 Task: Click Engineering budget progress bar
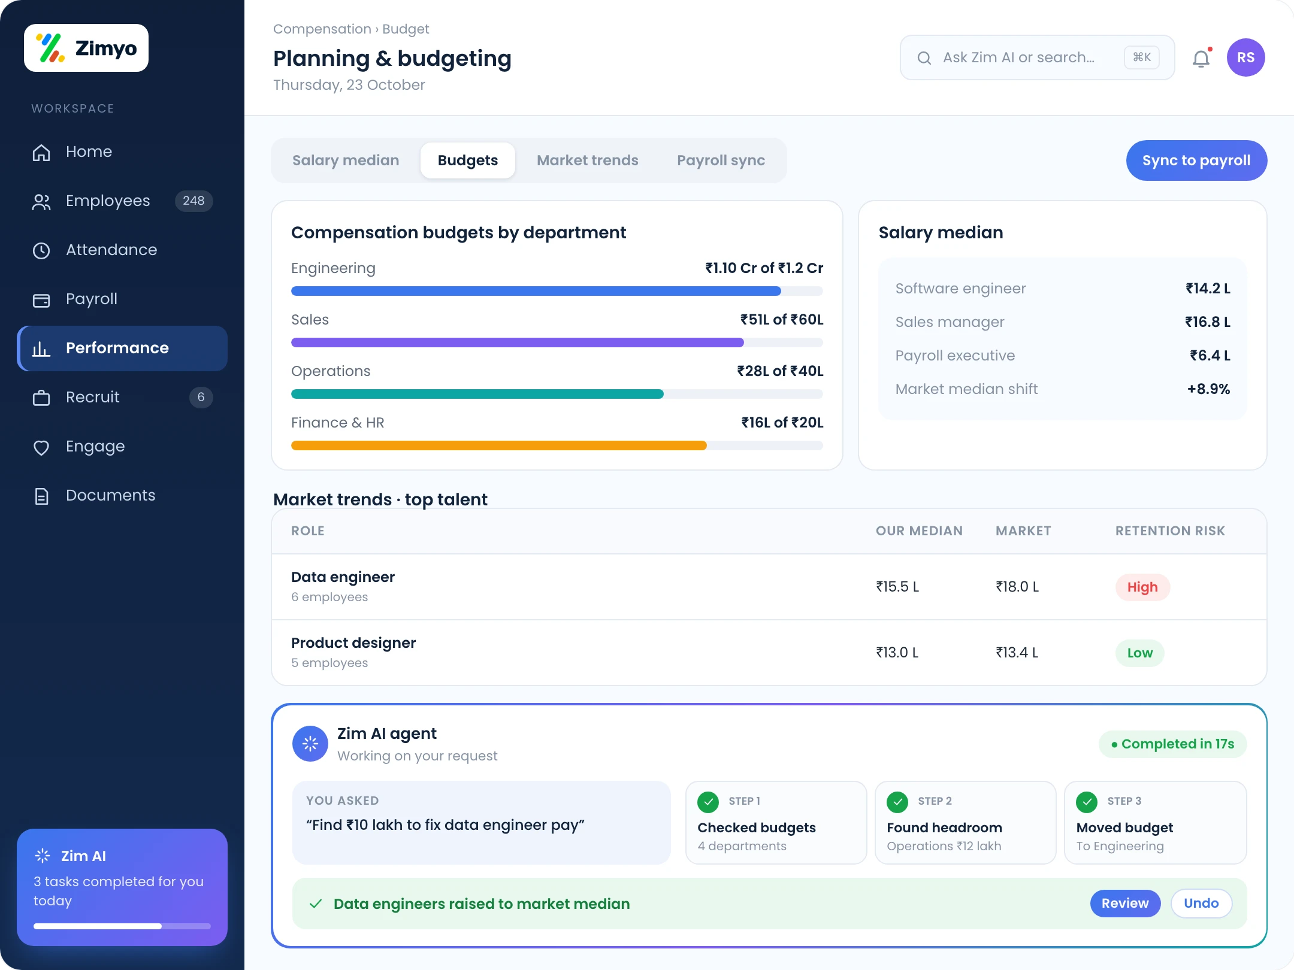(557, 291)
